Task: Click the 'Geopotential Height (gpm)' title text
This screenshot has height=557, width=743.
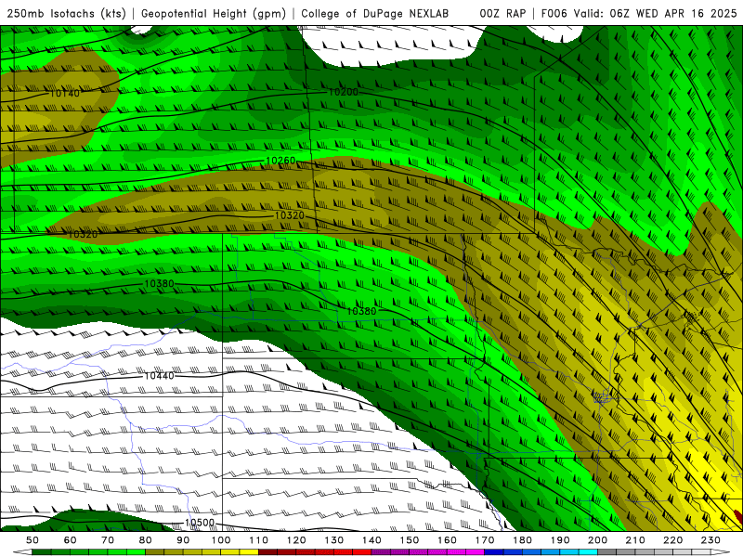Action: pyautogui.click(x=214, y=14)
